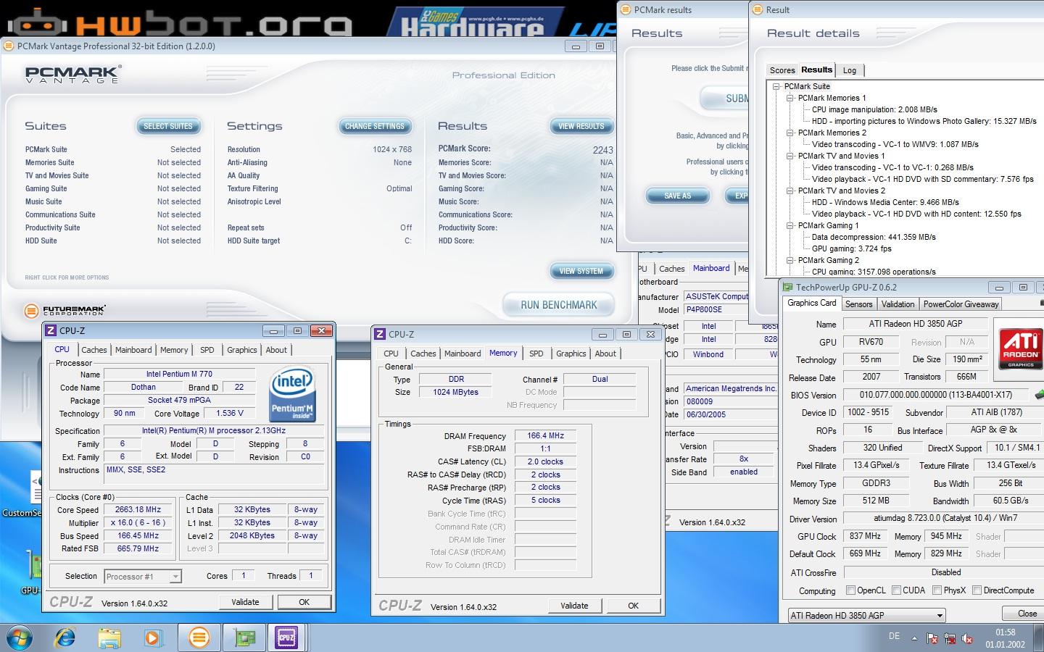Enable the CUDA checkbox in GPU-Z
Viewport: 1044px width, 652px height.
pyautogui.click(x=897, y=590)
